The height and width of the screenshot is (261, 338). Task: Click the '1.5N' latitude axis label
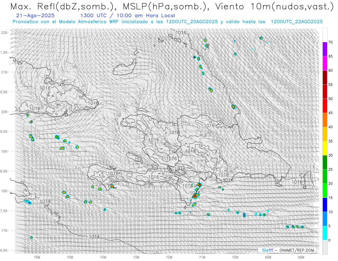(4, 52)
